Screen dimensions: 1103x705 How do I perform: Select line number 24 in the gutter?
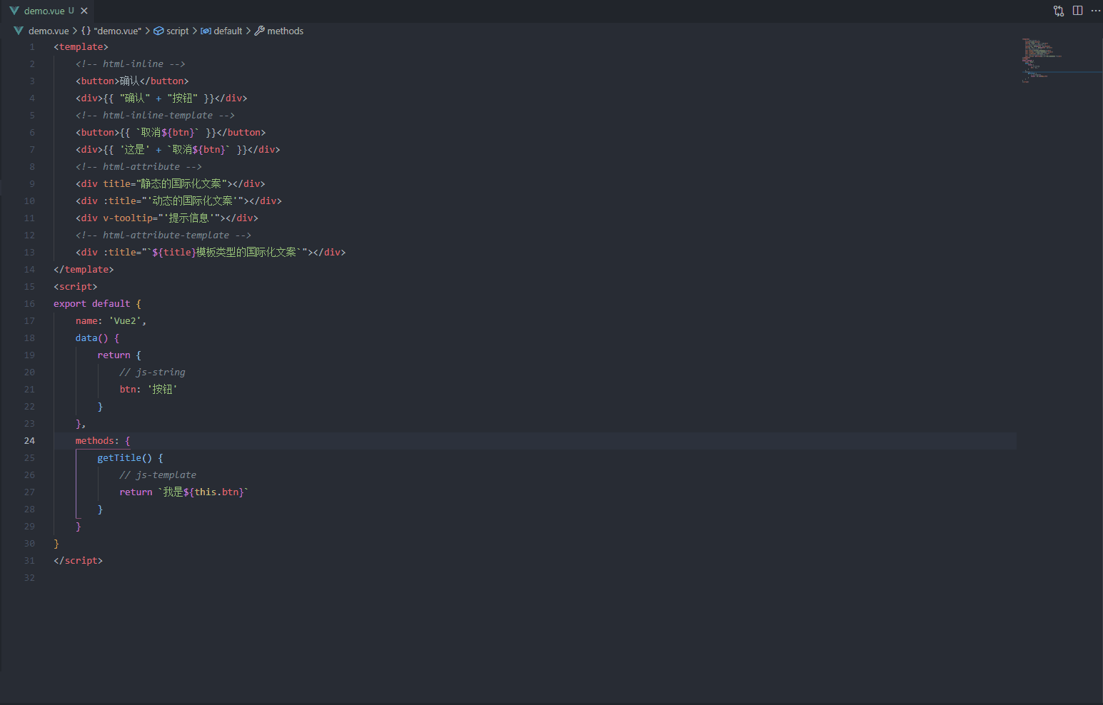coord(29,440)
